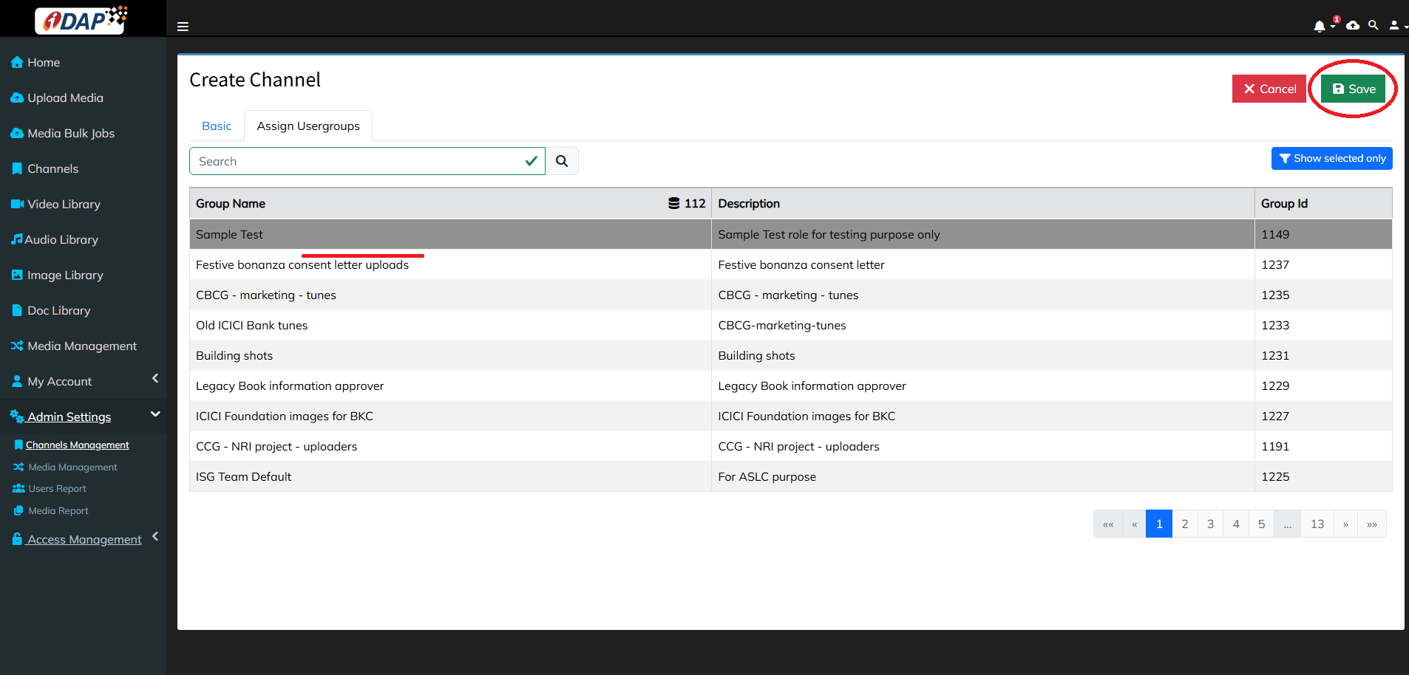Click the iDAP logo
The image size is (1409, 675).
82,19
